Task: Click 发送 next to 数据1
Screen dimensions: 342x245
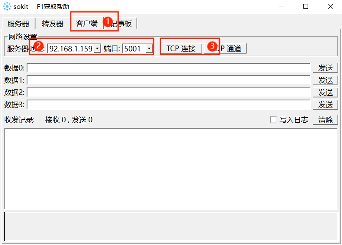Action: (x=325, y=80)
